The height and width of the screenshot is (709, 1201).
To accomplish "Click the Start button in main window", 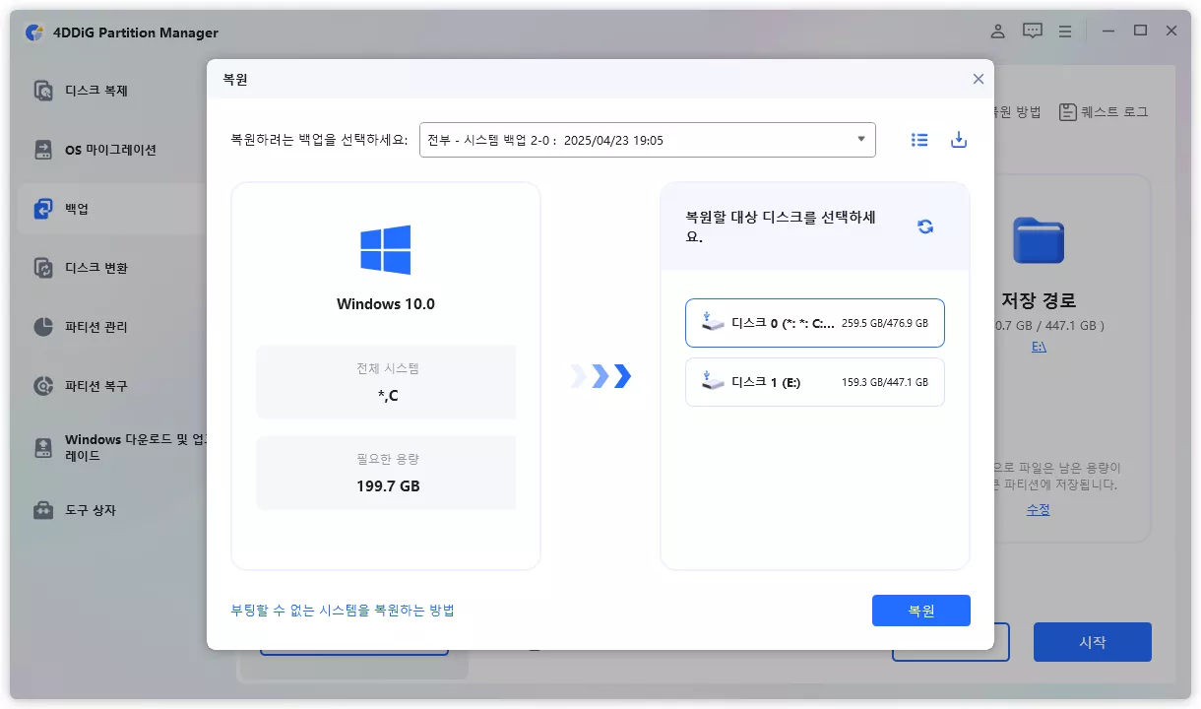I will coord(1093,642).
